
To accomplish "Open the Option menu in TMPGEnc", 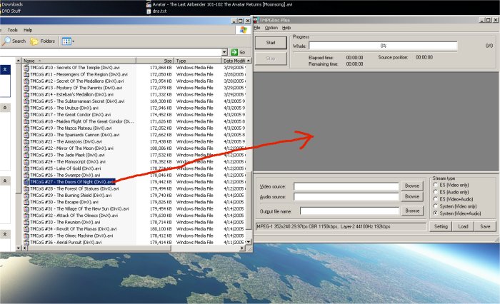I will pos(271,27).
